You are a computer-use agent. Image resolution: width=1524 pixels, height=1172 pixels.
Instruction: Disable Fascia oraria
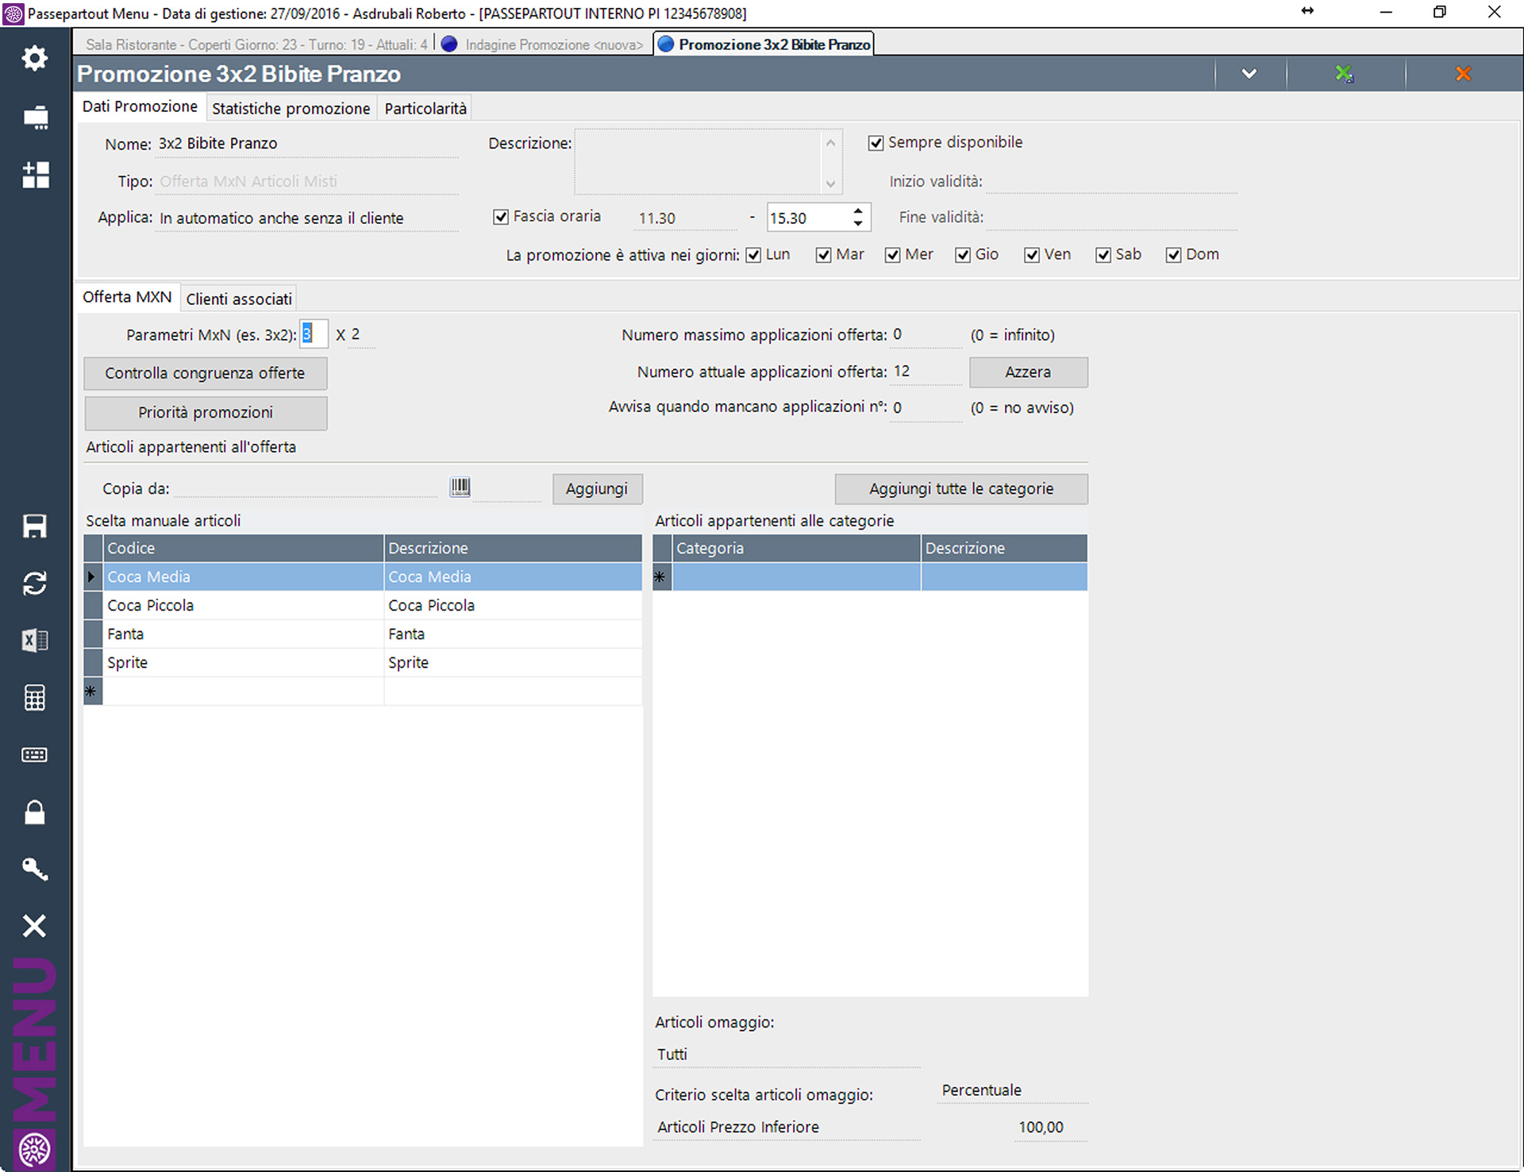point(501,216)
